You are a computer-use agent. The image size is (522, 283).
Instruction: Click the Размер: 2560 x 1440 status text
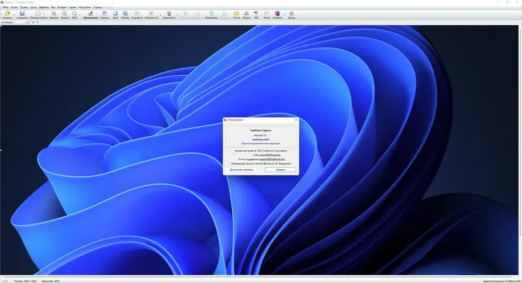click(25, 281)
